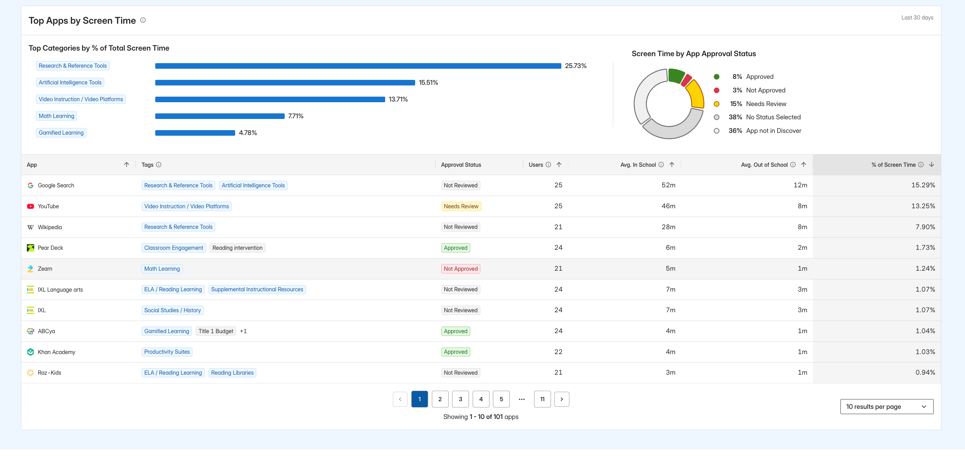Viewport: 965px width, 457px height.
Task: Click the Supplemental Instructional Resources tag
Action: point(257,290)
